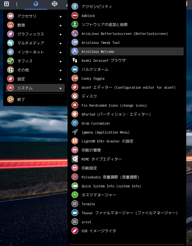Open the 設定 category

pos(35,79)
